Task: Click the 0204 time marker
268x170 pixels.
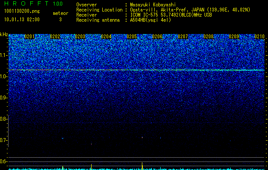Action: (106, 37)
